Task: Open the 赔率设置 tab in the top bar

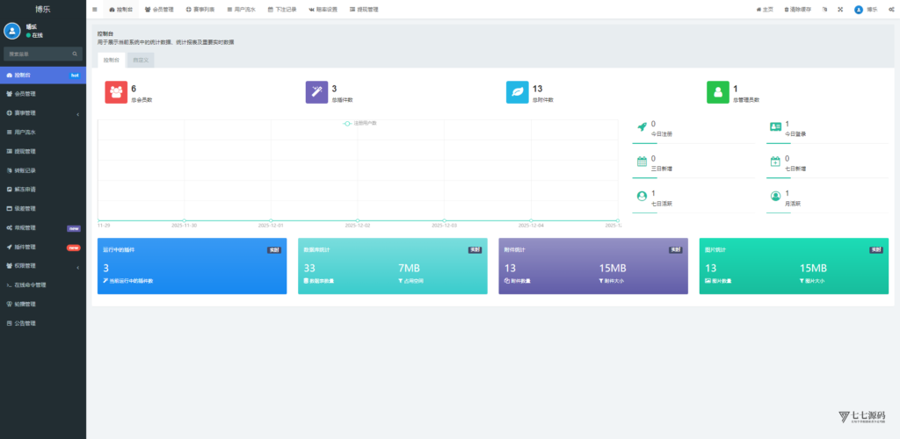Action: click(x=323, y=10)
